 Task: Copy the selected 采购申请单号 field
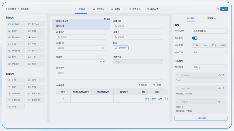pos(105,19)
